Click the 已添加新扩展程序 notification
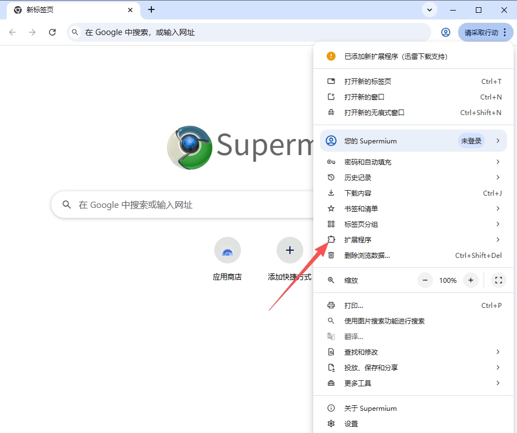Image resolution: width=517 pixels, height=433 pixels. pyautogui.click(x=413, y=56)
